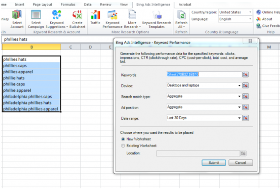Select the Existing Worksheet radio button

(123, 146)
